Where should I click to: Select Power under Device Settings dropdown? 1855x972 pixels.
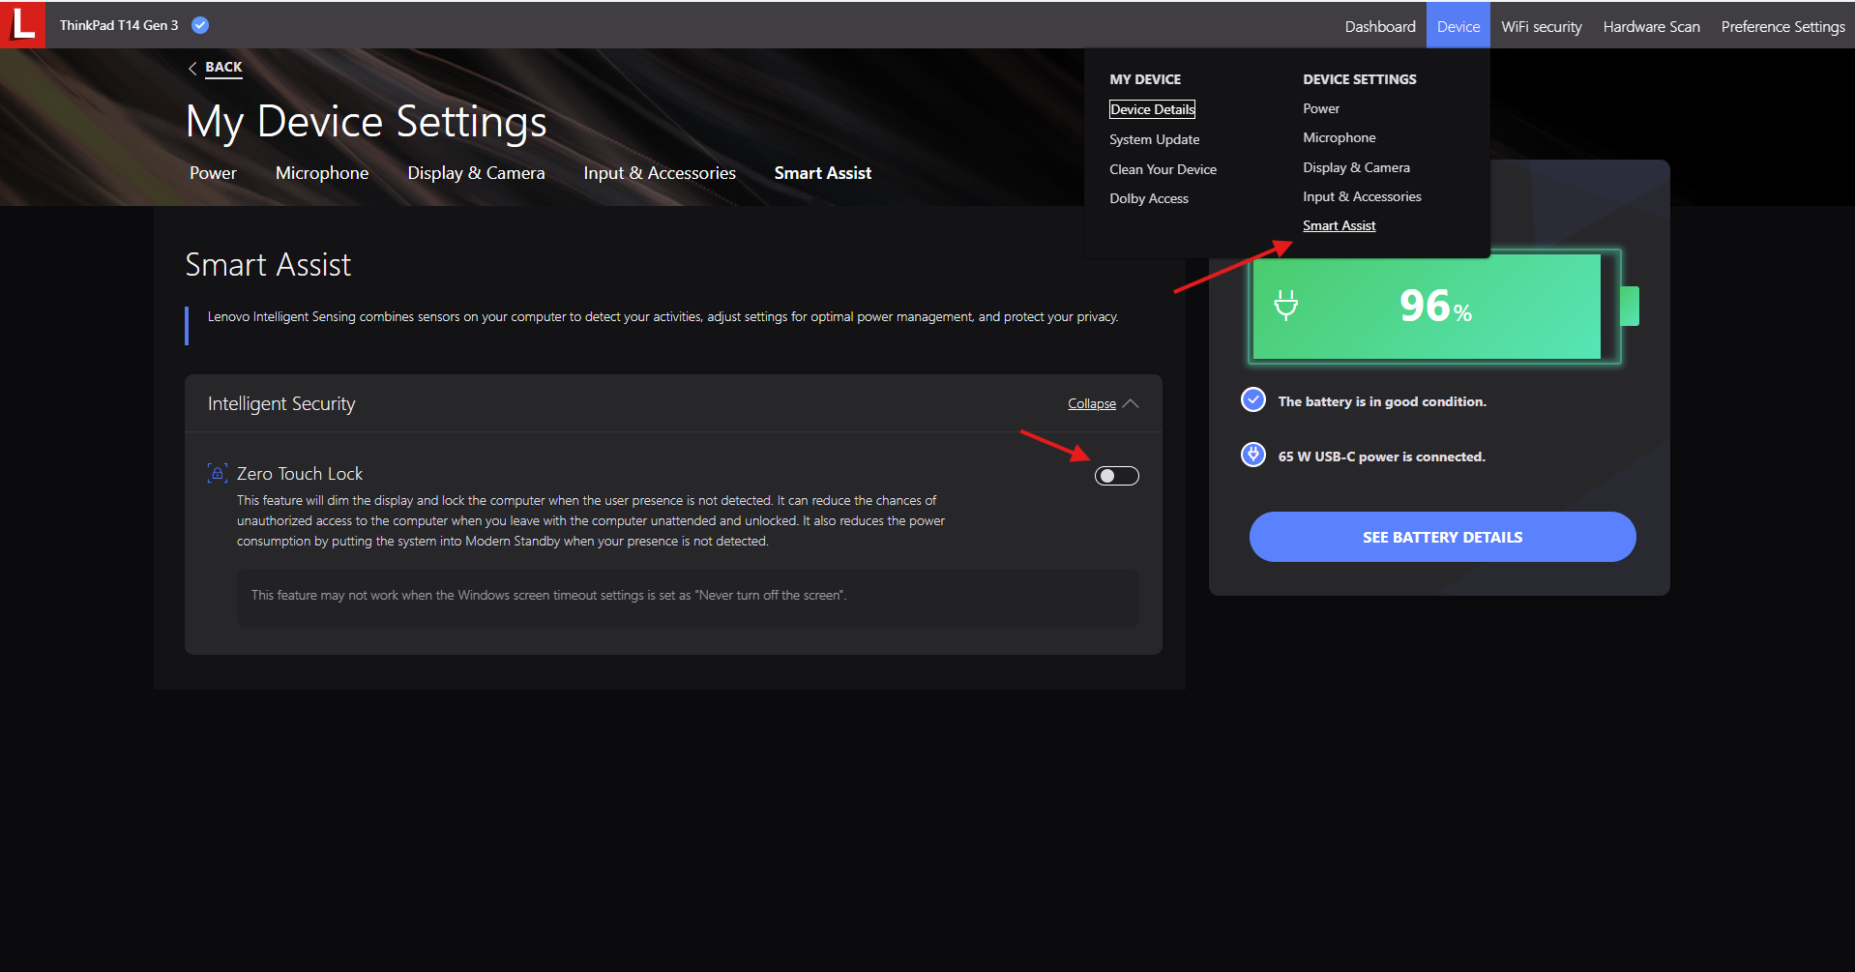1320,108
